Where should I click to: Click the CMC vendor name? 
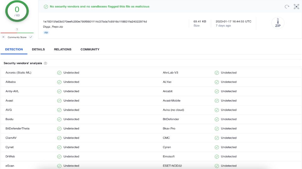pos(166,138)
